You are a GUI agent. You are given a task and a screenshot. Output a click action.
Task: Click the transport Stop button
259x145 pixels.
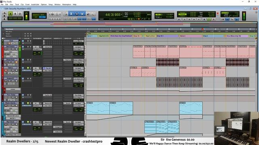(x=204, y=19)
